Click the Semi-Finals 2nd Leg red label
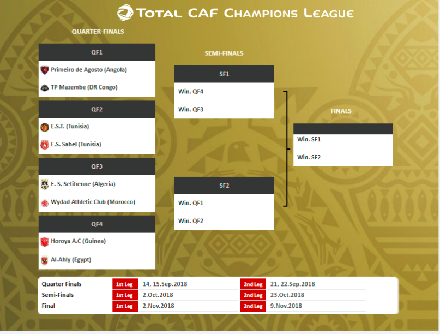This screenshot has height=334, width=440. [253, 295]
